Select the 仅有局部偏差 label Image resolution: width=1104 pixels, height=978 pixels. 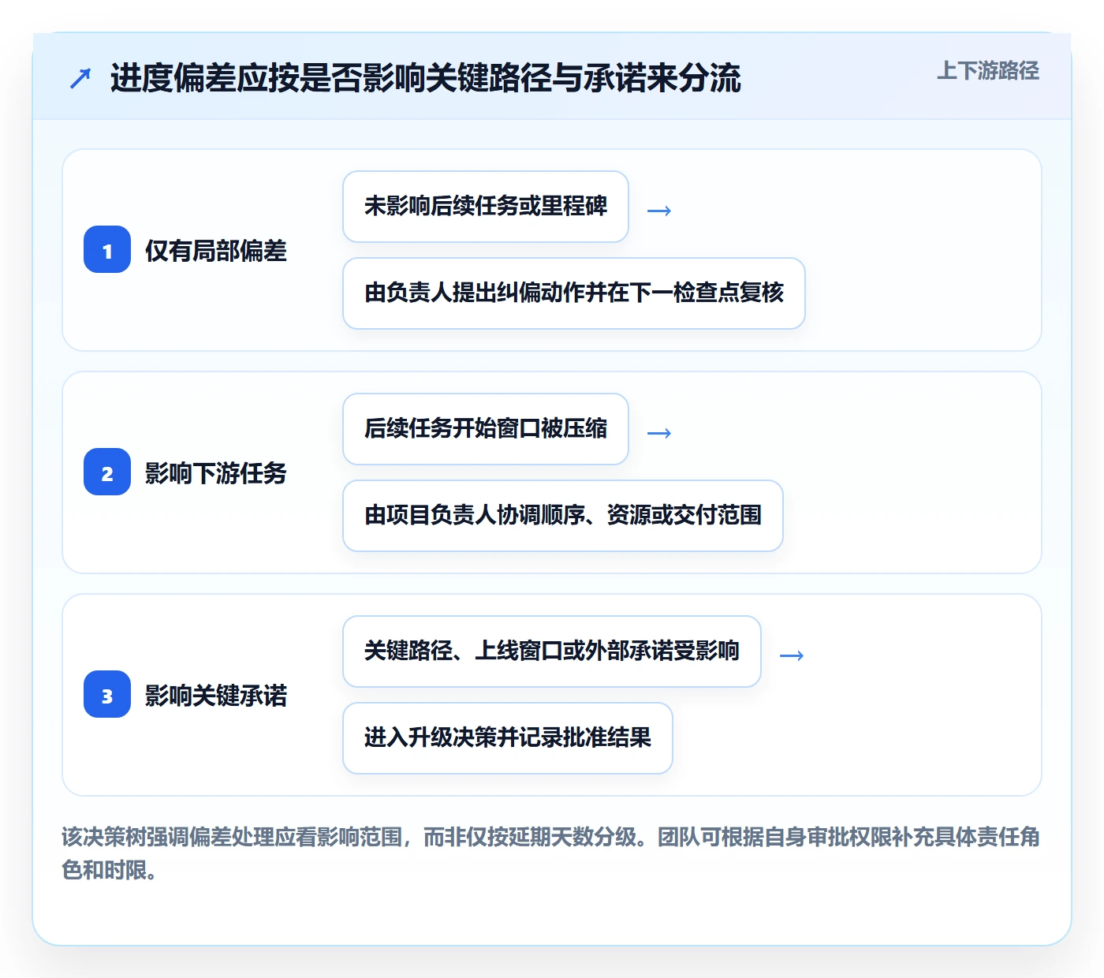tap(215, 251)
